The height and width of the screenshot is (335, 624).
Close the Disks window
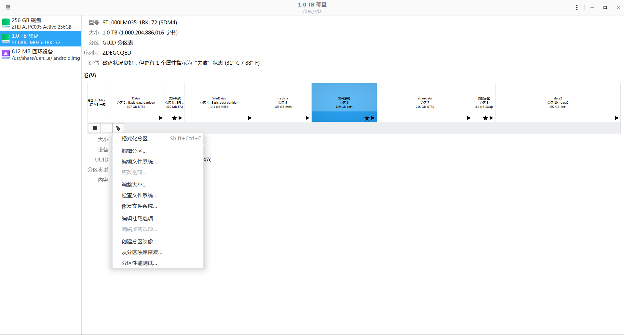click(x=618, y=7)
